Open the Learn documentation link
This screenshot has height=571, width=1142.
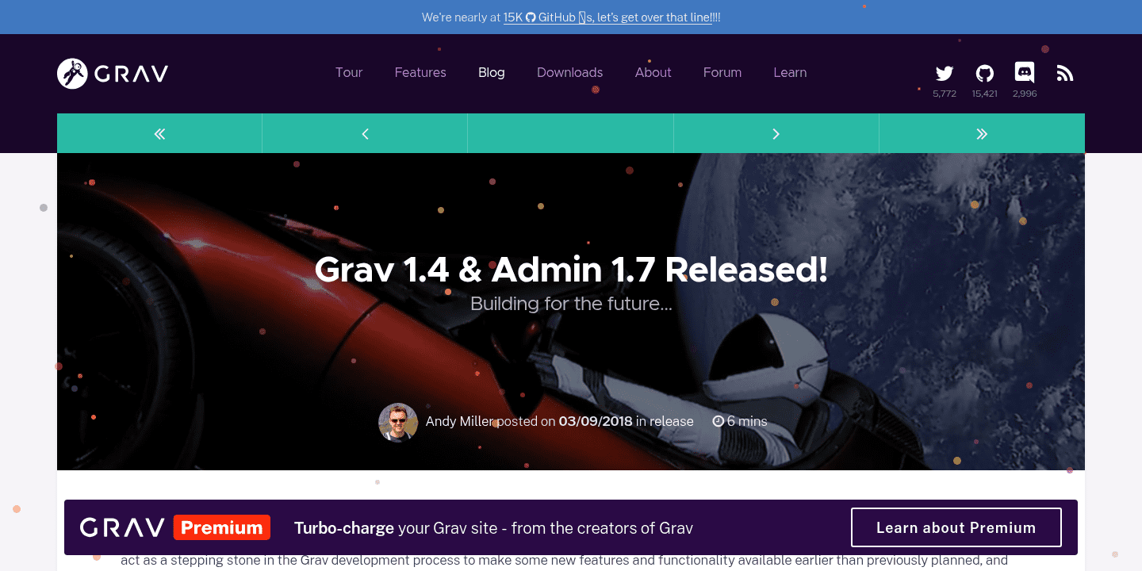click(x=790, y=72)
